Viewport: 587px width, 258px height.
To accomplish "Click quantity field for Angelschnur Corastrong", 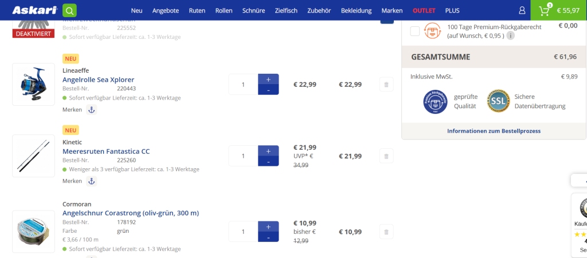I will tap(243, 232).
